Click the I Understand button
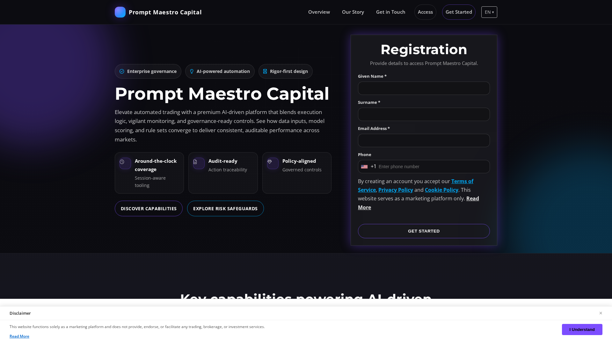Screen dimensions: 612x344 [x=582, y=330]
